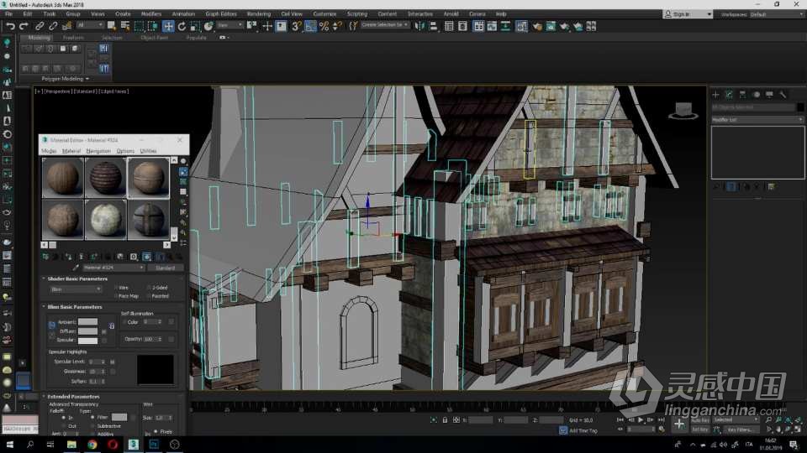This screenshot has height=453, width=807.
Task: Click the Diffuse color swatch
Action: [87, 331]
